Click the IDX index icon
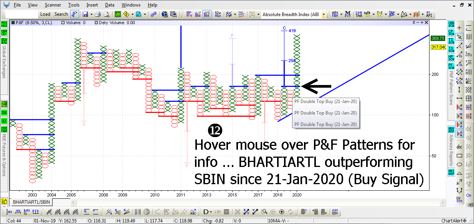The image size is (474, 224). pyautogui.click(x=4, y=113)
